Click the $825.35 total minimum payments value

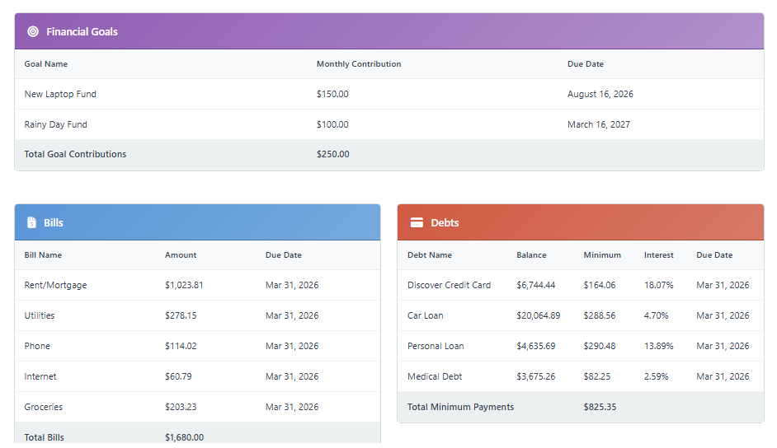pyautogui.click(x=600, y=407)
